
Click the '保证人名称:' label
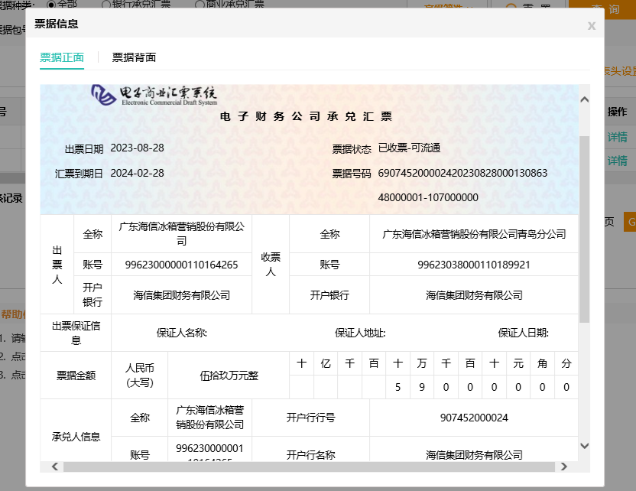pyautogui.click(x=182, y=333)
